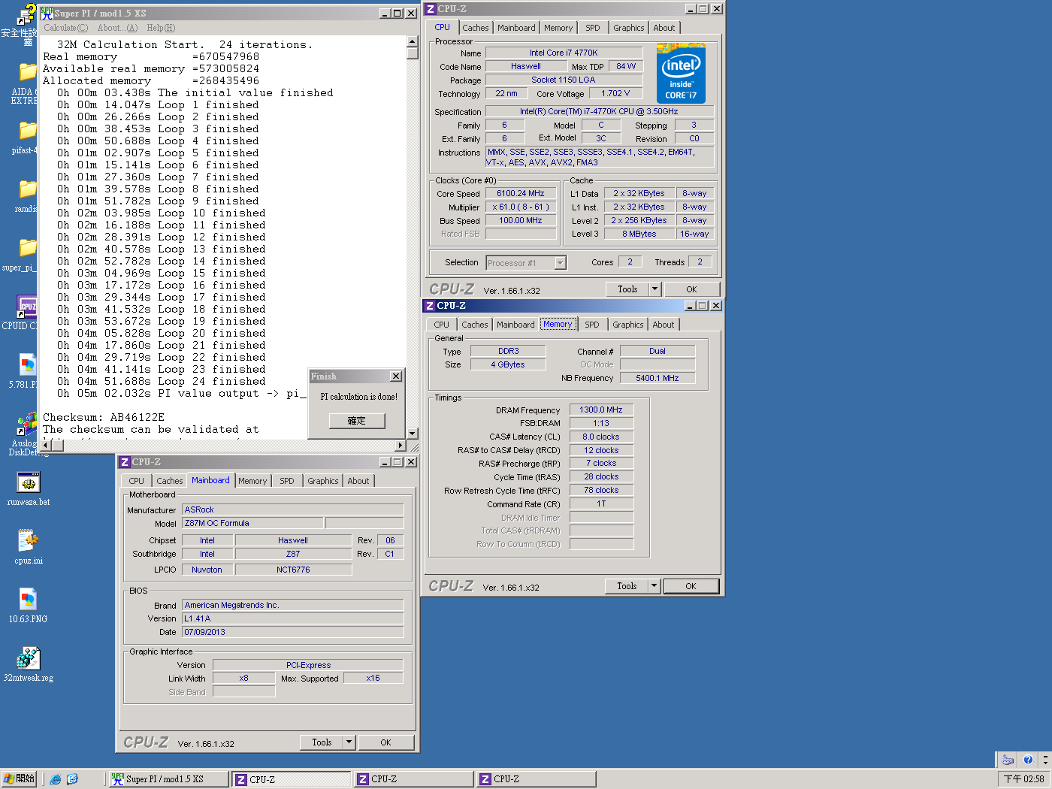Click Super PI horizontal scrollbar right arrow
This screenshot has height=789, width=1052.
[x=400, y=446]
